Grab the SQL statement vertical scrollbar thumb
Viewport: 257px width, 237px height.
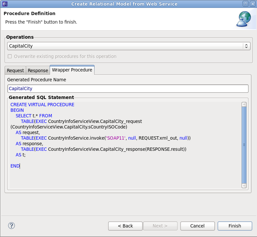pos(244,144)
